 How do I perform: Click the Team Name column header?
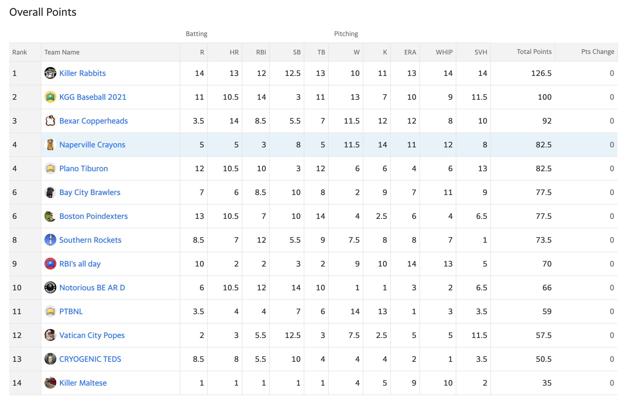pos(62,52)
